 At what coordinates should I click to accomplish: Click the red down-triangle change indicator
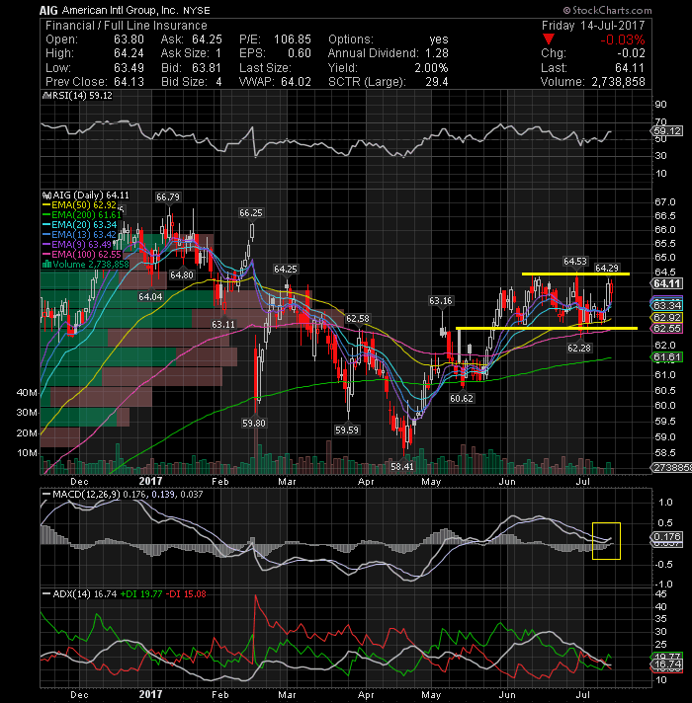click(548, 39)
